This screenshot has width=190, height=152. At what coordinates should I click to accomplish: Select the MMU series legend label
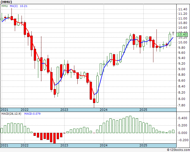pos(4,6)
